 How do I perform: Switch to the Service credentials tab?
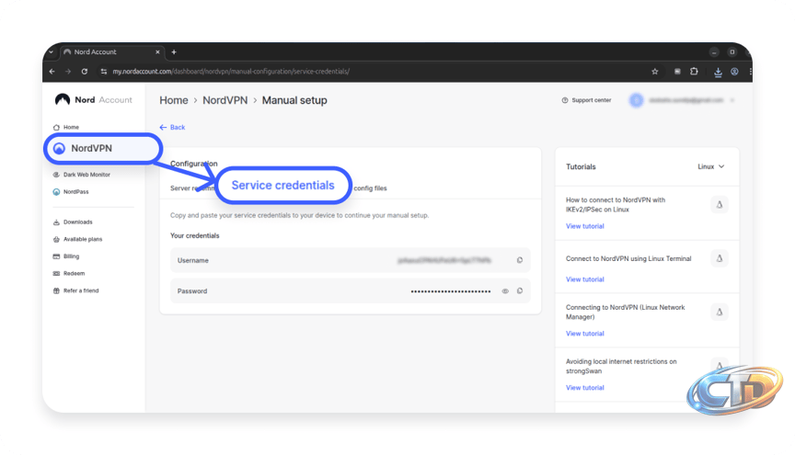coord(282,186)
